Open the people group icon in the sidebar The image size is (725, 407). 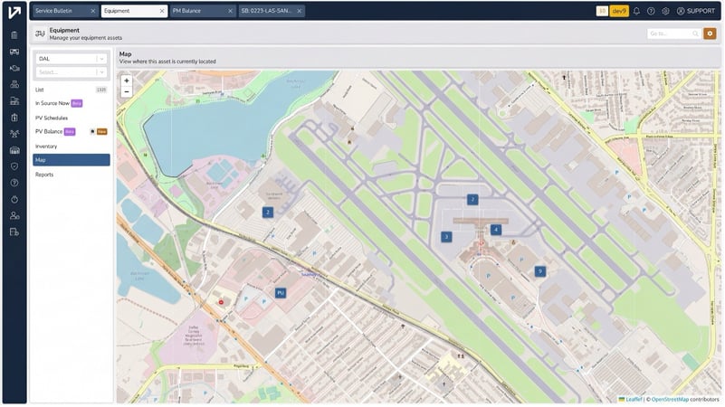[14, 134]
